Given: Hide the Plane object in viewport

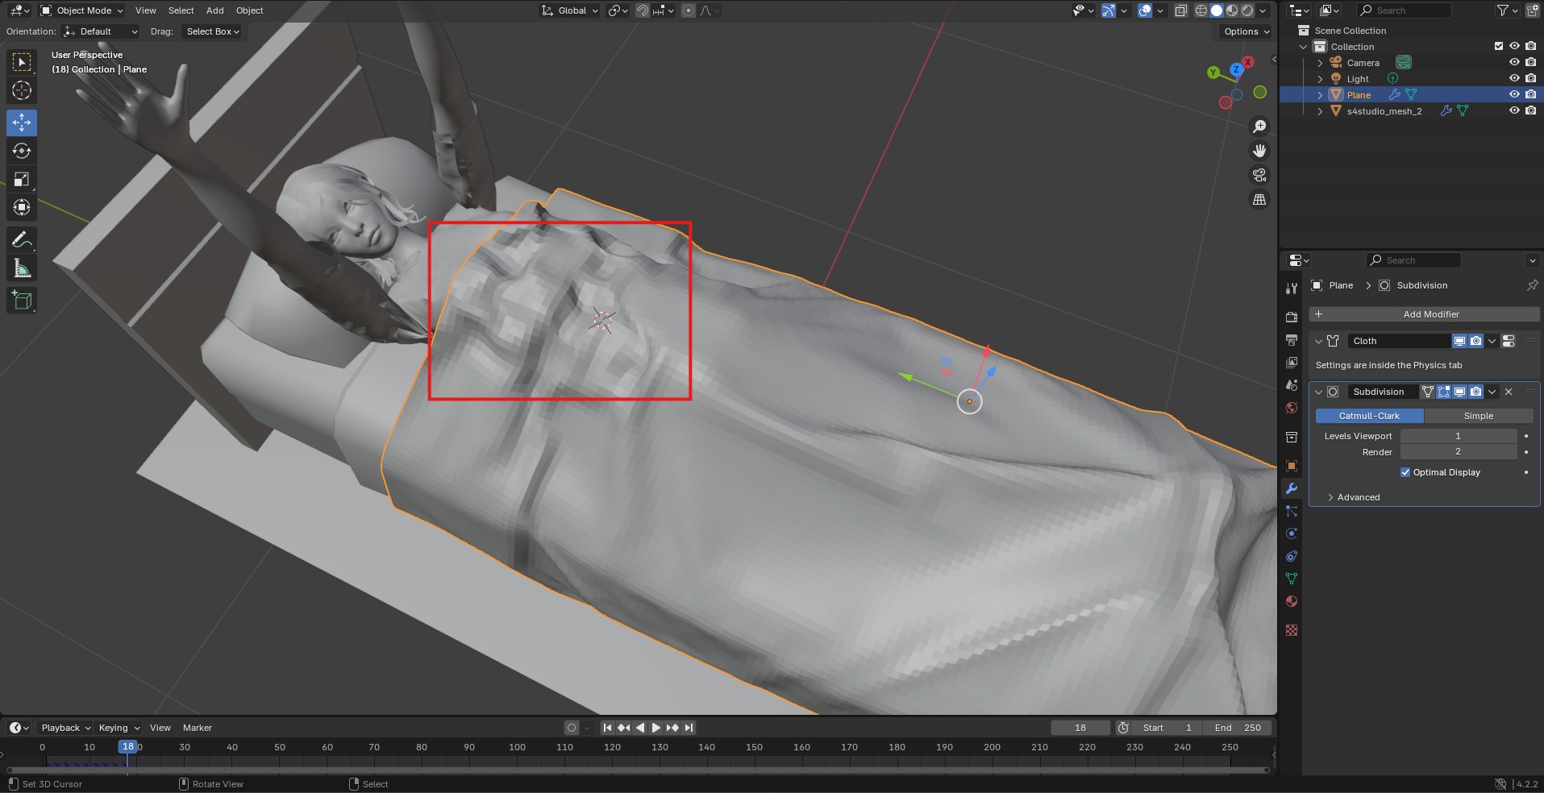Looking at the screenshot, I should [x=1514, y=94].
